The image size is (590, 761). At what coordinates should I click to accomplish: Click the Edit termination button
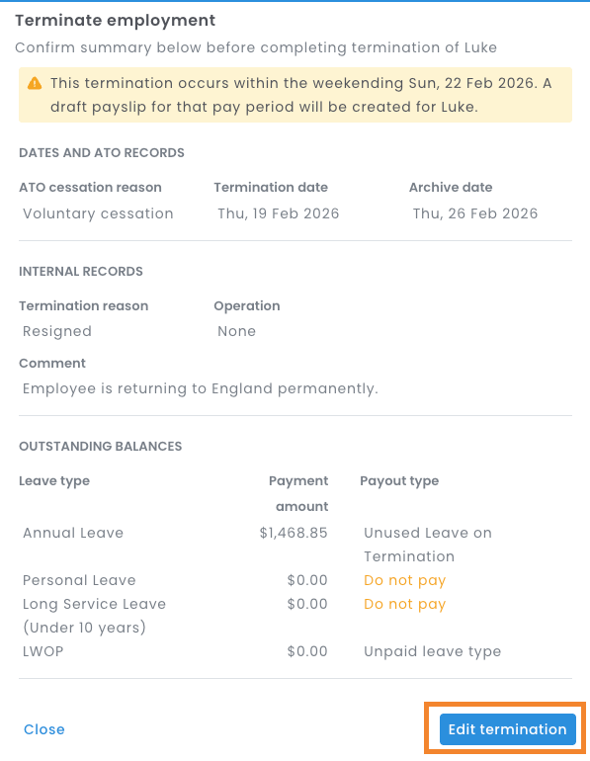508,729
